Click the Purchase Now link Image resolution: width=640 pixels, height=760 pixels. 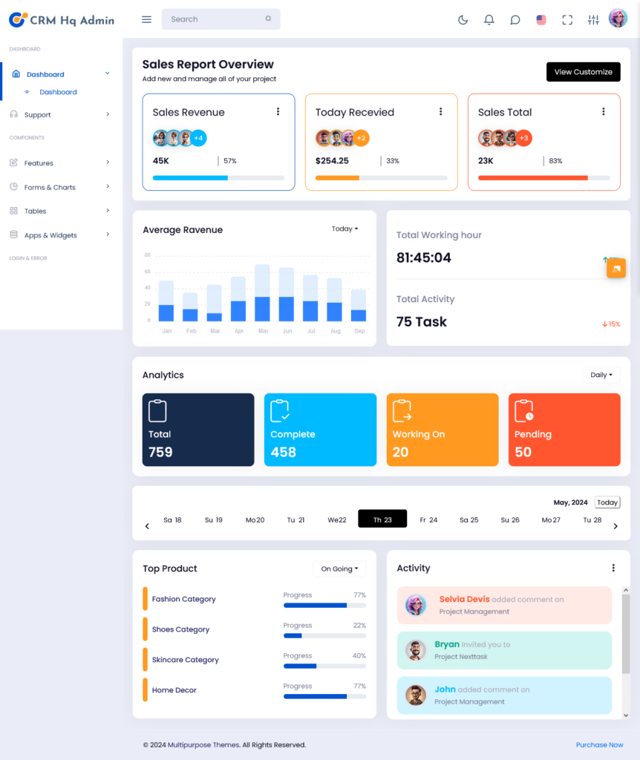599,744
